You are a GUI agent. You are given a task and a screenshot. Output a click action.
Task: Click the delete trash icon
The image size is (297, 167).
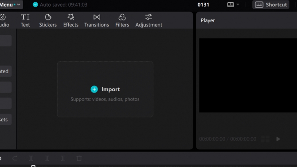click(x=79, y=158)
